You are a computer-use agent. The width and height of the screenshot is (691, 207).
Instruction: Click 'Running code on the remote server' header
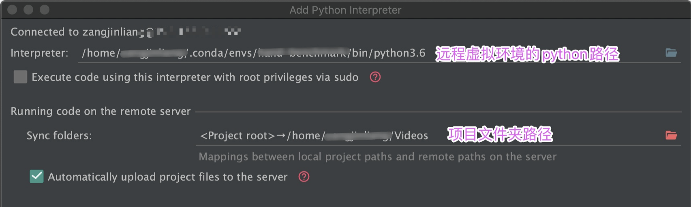[x=101, y=111]
